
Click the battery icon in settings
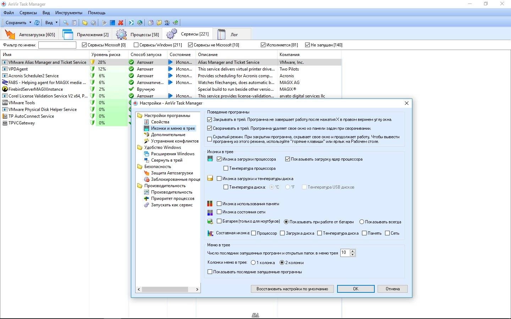[x=210, y=222]
